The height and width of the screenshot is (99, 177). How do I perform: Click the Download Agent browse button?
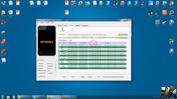pos(123,35)
